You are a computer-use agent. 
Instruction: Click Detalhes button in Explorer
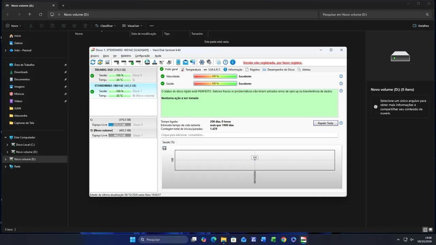tap(421, 26)
